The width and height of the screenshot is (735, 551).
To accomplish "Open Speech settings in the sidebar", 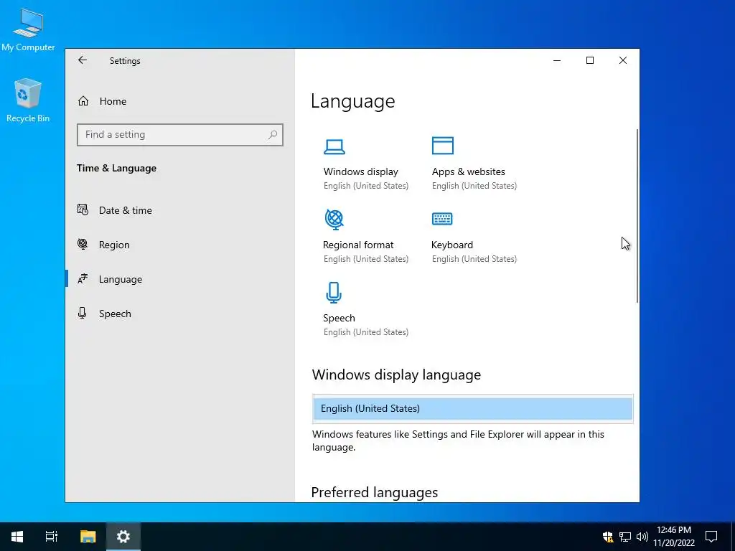I will [x=180, y=314].
